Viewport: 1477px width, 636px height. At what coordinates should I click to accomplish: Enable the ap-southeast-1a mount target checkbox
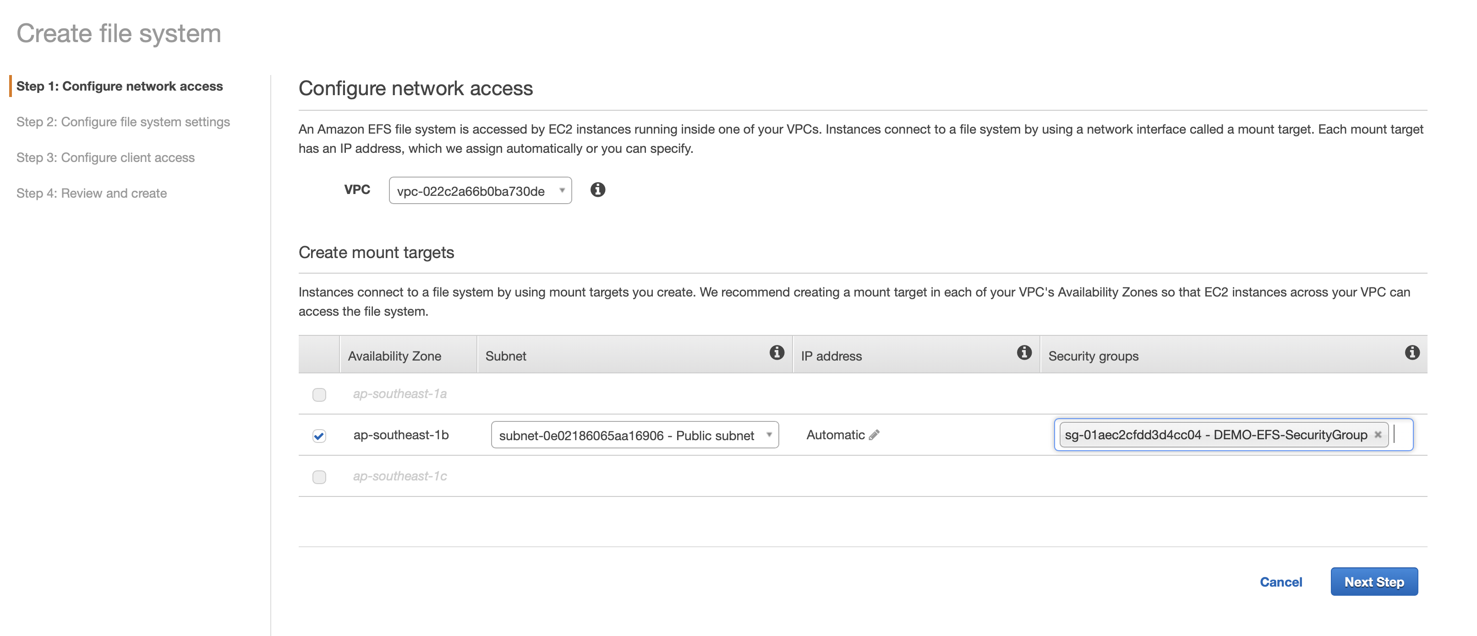(x=319, y=394)
